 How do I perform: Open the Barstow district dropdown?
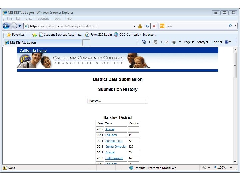(x=118, y=101)
